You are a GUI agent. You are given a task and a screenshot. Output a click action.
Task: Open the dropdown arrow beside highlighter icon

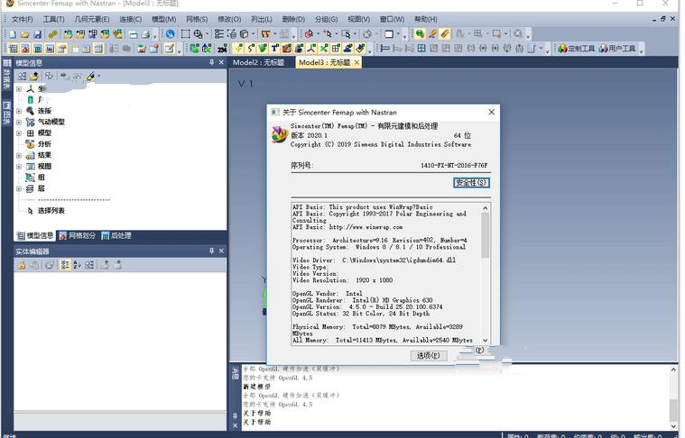(98, 76)
